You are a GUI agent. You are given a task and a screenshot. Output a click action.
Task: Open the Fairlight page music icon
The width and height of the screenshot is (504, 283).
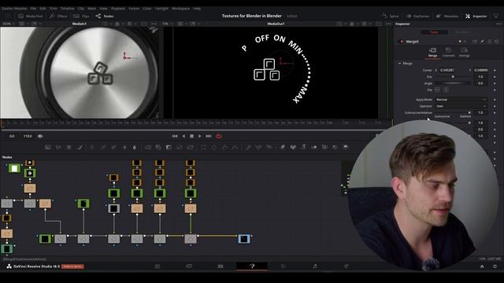[315, 266]
